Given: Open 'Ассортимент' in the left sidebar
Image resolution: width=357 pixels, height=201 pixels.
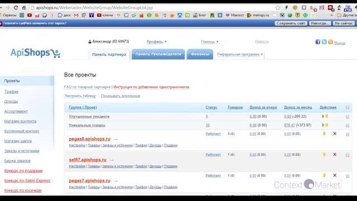Looking at the screenshot, I should pyautogui.click(x=16, y=112).
